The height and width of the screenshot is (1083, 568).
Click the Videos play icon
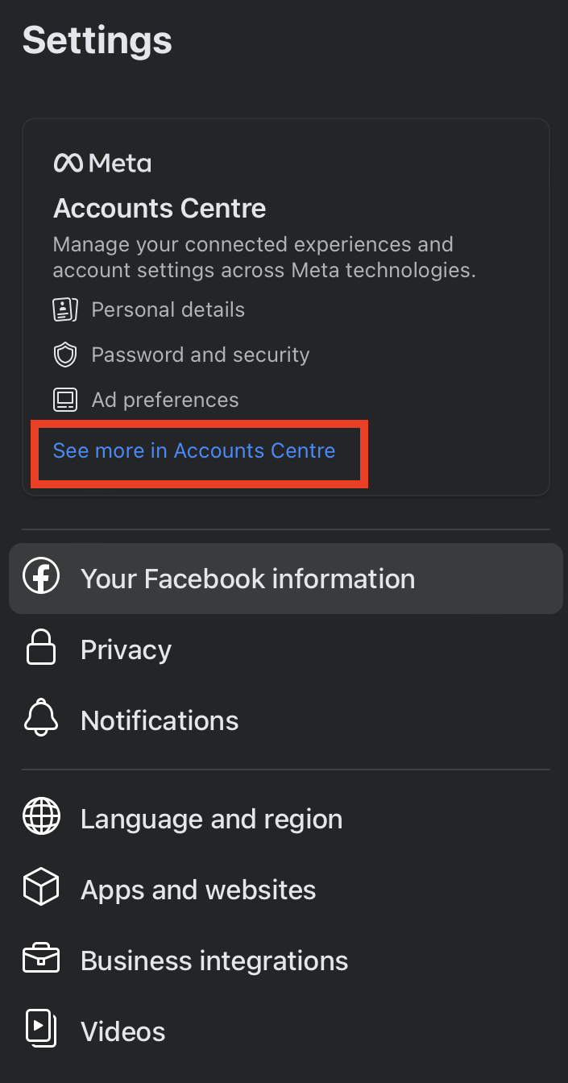click(41, 1031)
